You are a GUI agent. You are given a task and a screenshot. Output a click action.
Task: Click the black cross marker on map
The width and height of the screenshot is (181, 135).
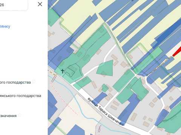(x=63, y=71)
